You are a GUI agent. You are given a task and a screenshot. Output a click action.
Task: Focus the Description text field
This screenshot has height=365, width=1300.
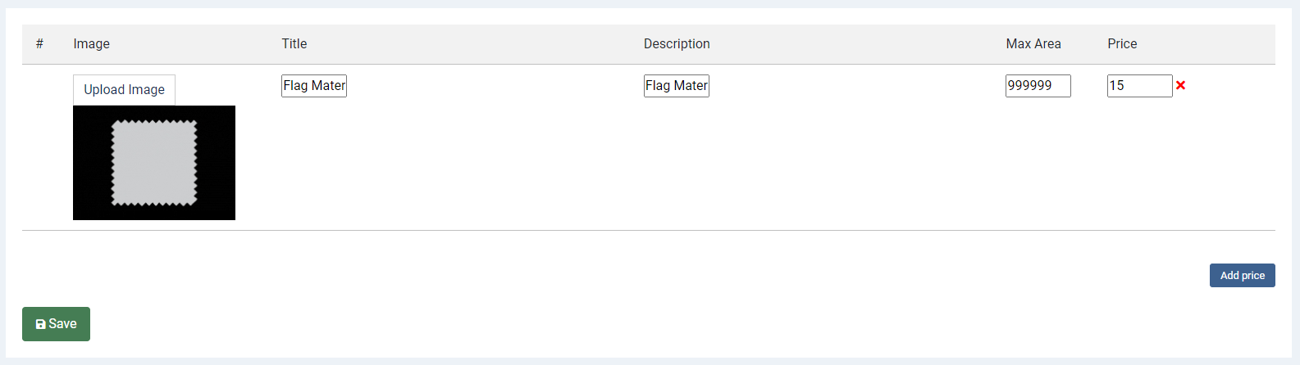click(677, 86)
